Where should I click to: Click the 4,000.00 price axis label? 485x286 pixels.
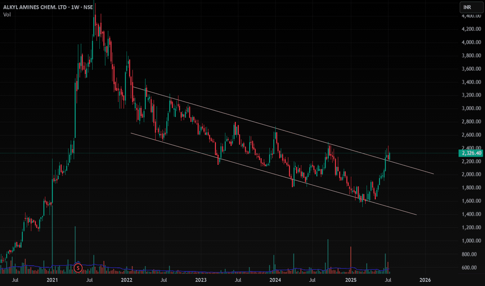pyautogui.click(x=471, y=42)
